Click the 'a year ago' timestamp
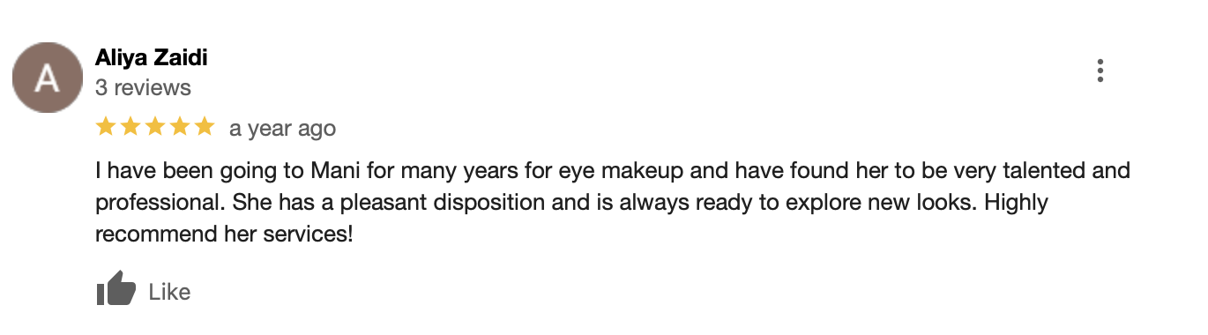Screen dimensions: 1208x335 [283, 129]
